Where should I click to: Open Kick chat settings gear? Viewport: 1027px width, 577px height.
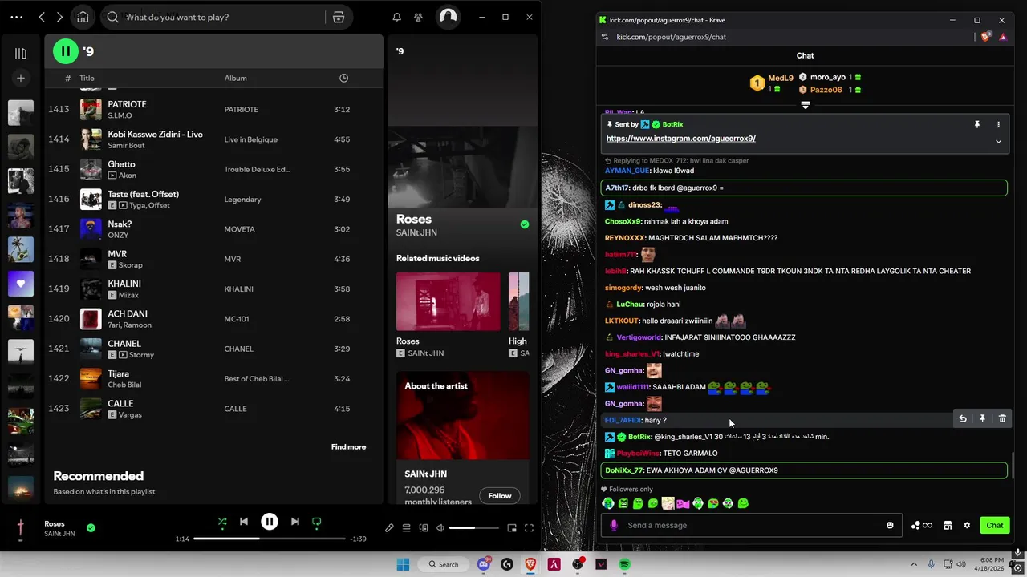pyautogui.click(x=967, y=525)
